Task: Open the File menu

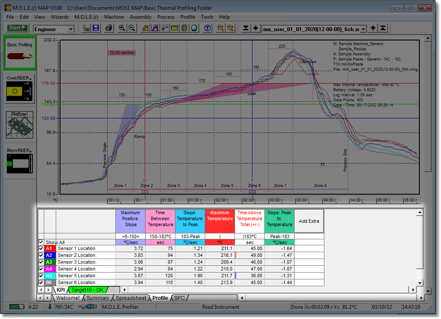Action: coord(10,17)
